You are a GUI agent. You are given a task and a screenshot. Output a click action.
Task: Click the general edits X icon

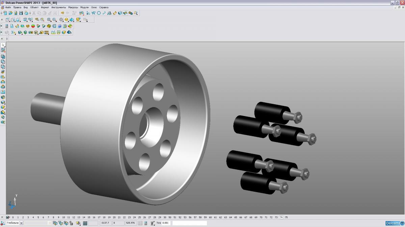[x=12, y=32]
